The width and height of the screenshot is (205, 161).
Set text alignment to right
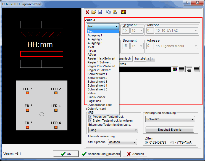196,69
